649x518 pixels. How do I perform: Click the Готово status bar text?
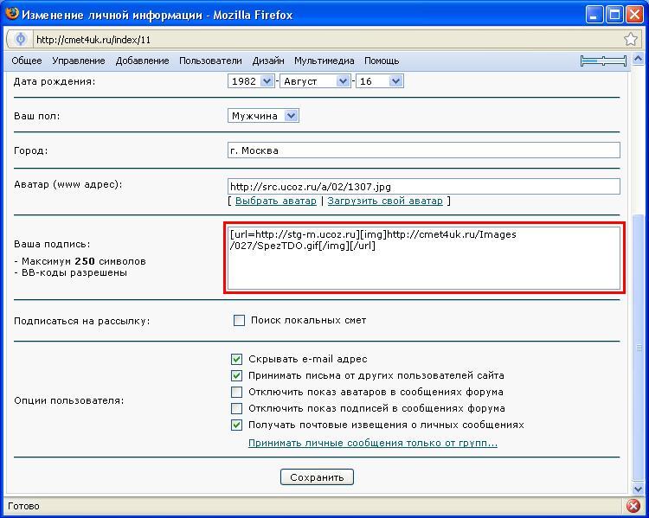(x=23, y=506)
